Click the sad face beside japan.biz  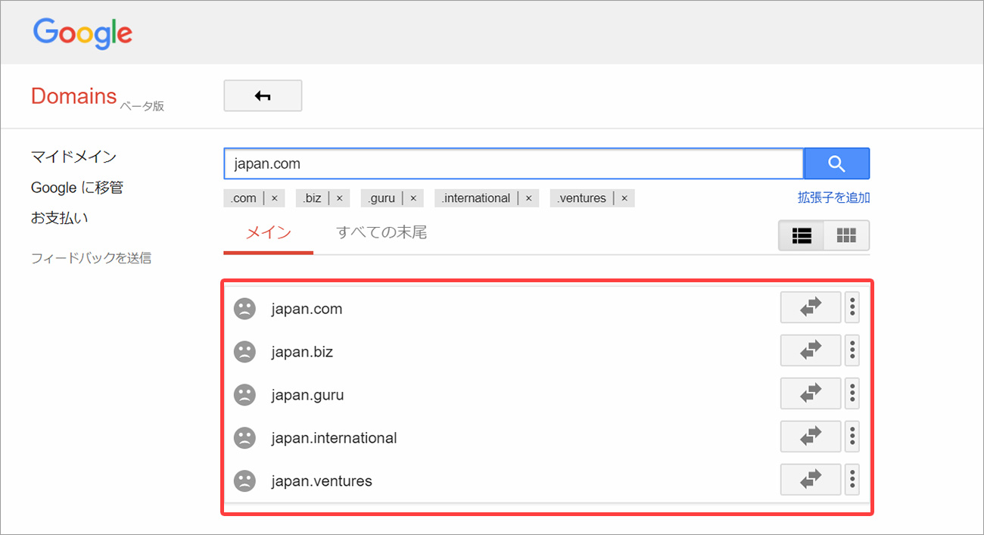(244, 352)
